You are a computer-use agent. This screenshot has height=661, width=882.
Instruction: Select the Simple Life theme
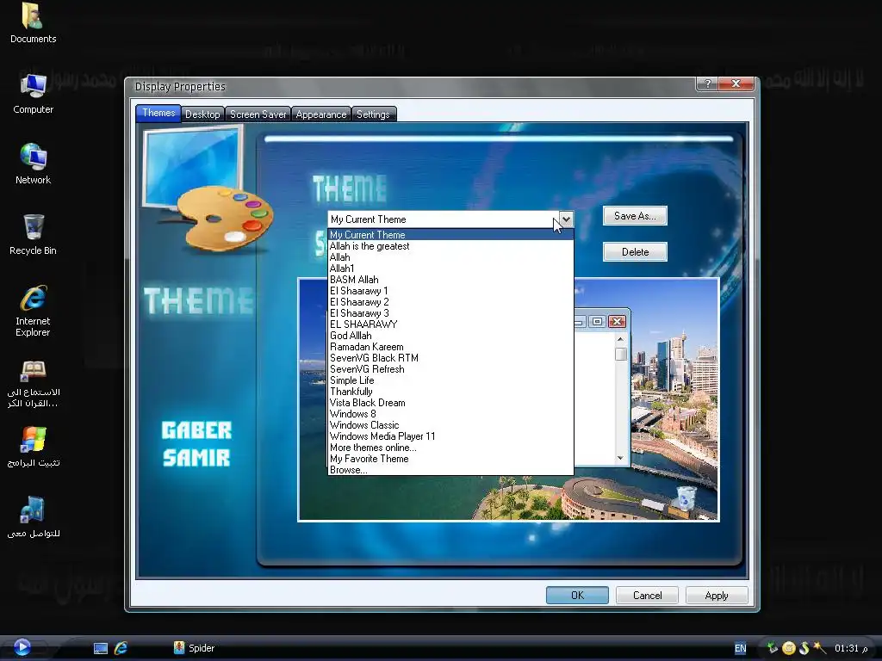pyautogui.click(x=450, y=380)
